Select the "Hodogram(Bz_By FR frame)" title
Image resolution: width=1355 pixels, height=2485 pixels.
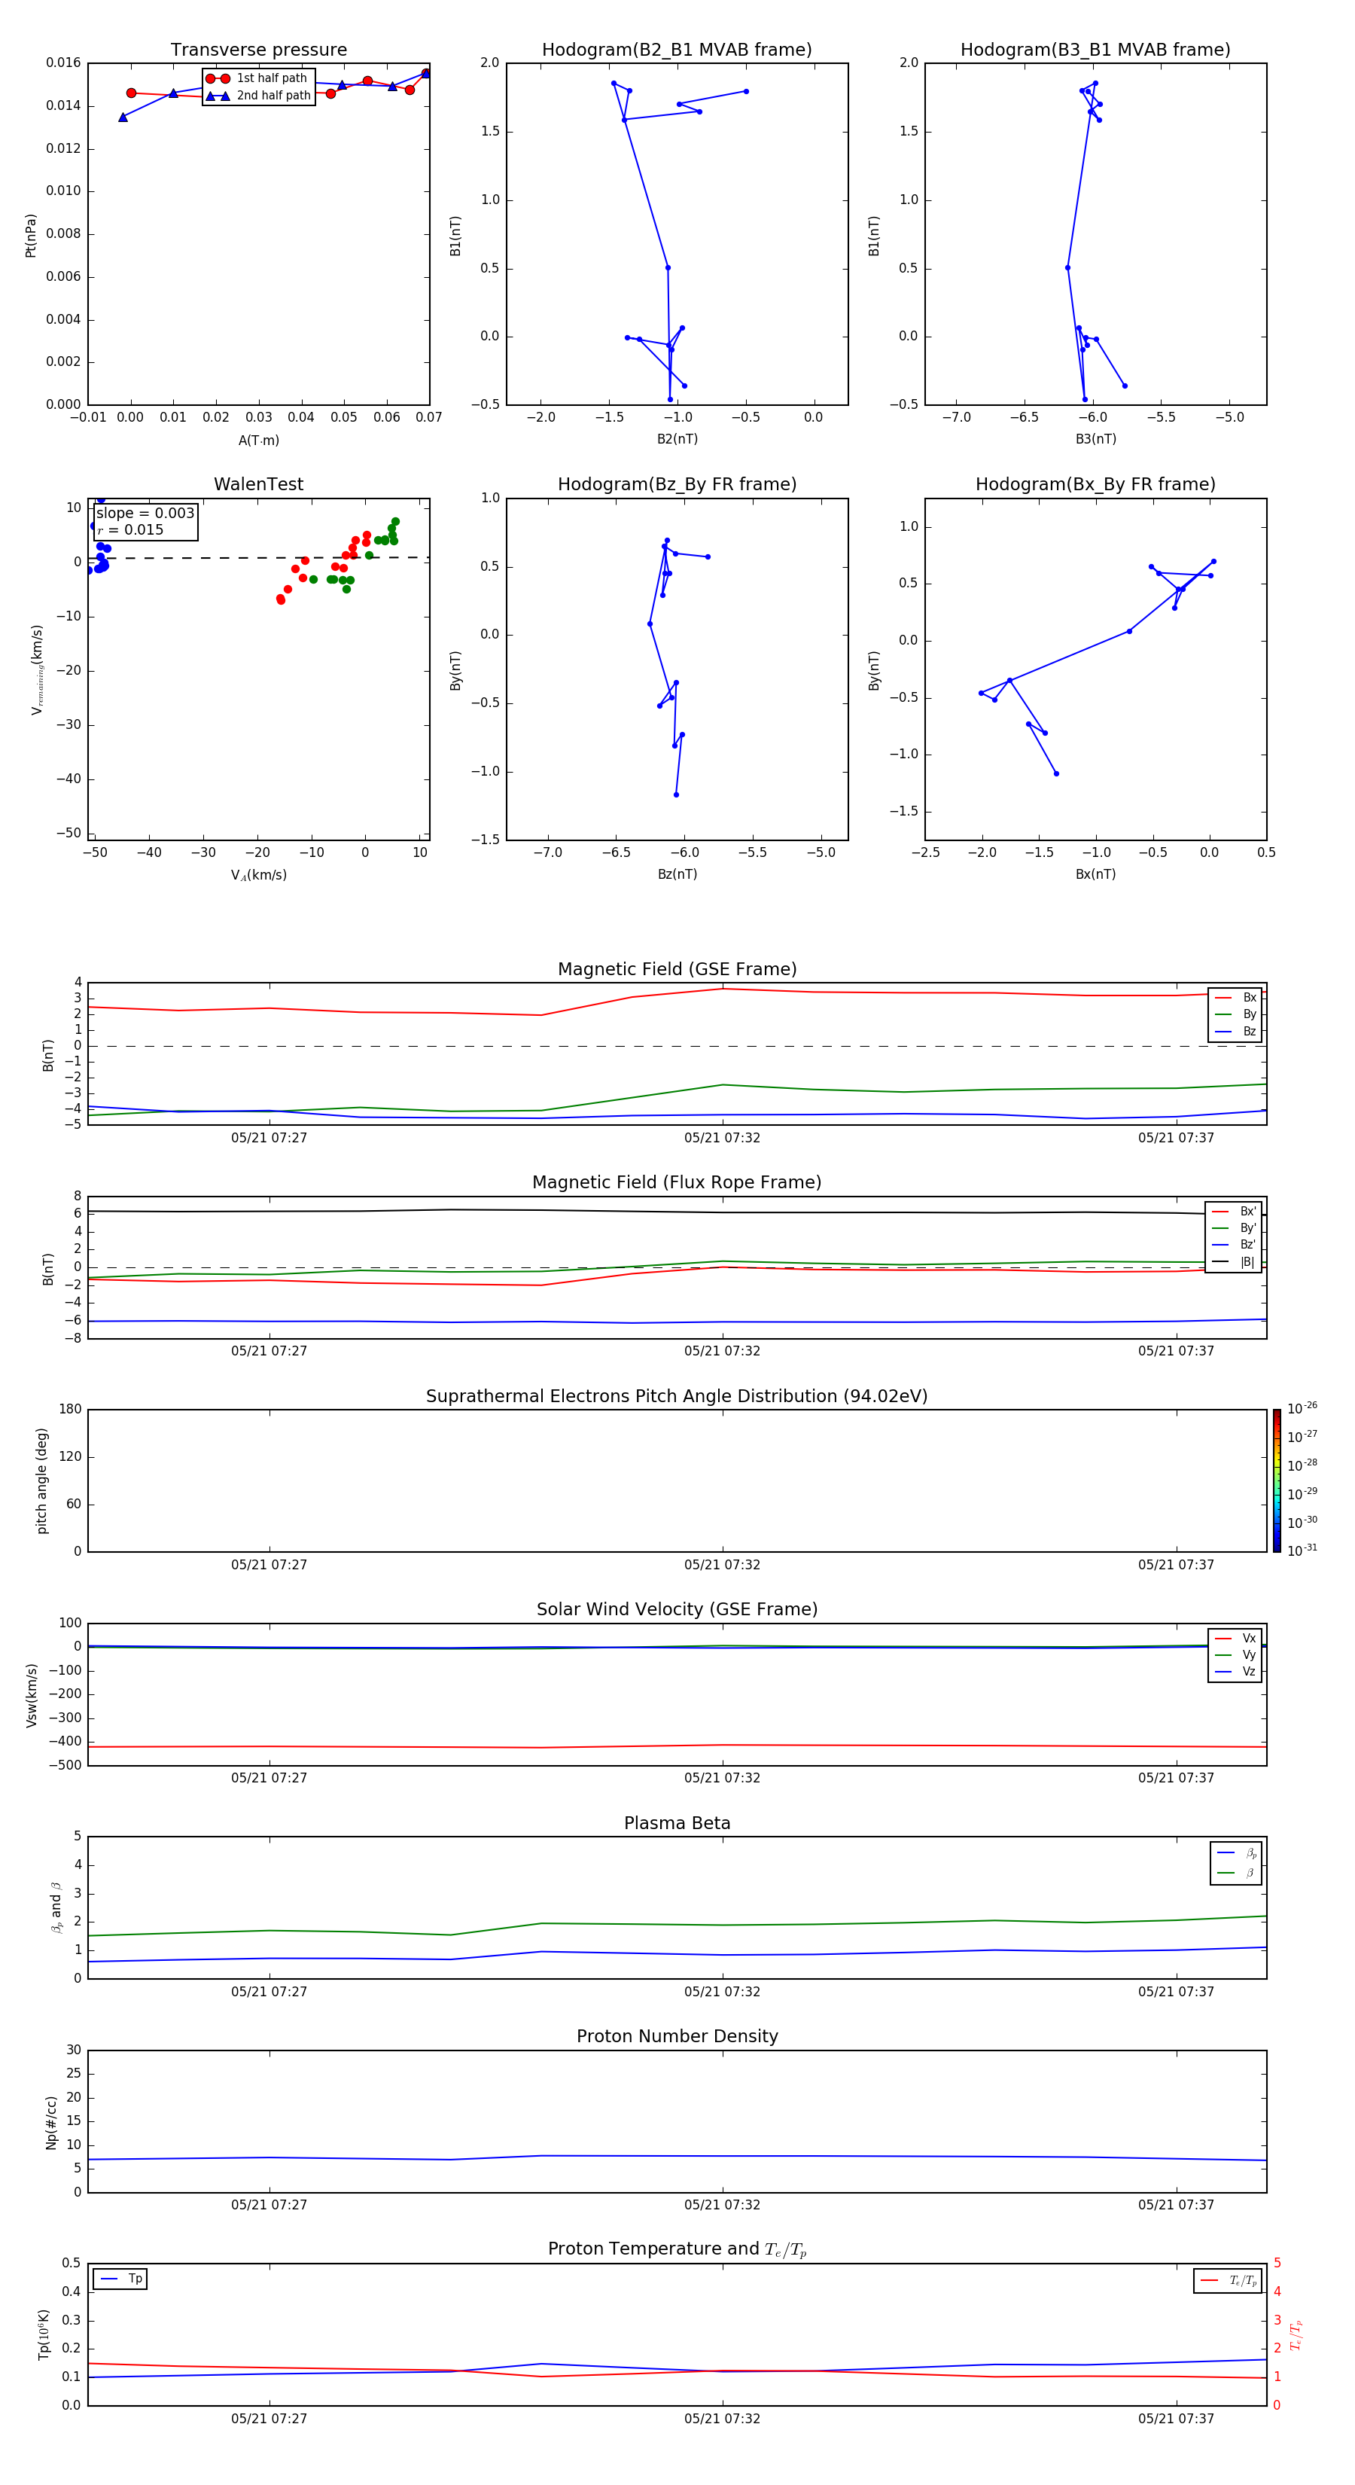point(677,484)
